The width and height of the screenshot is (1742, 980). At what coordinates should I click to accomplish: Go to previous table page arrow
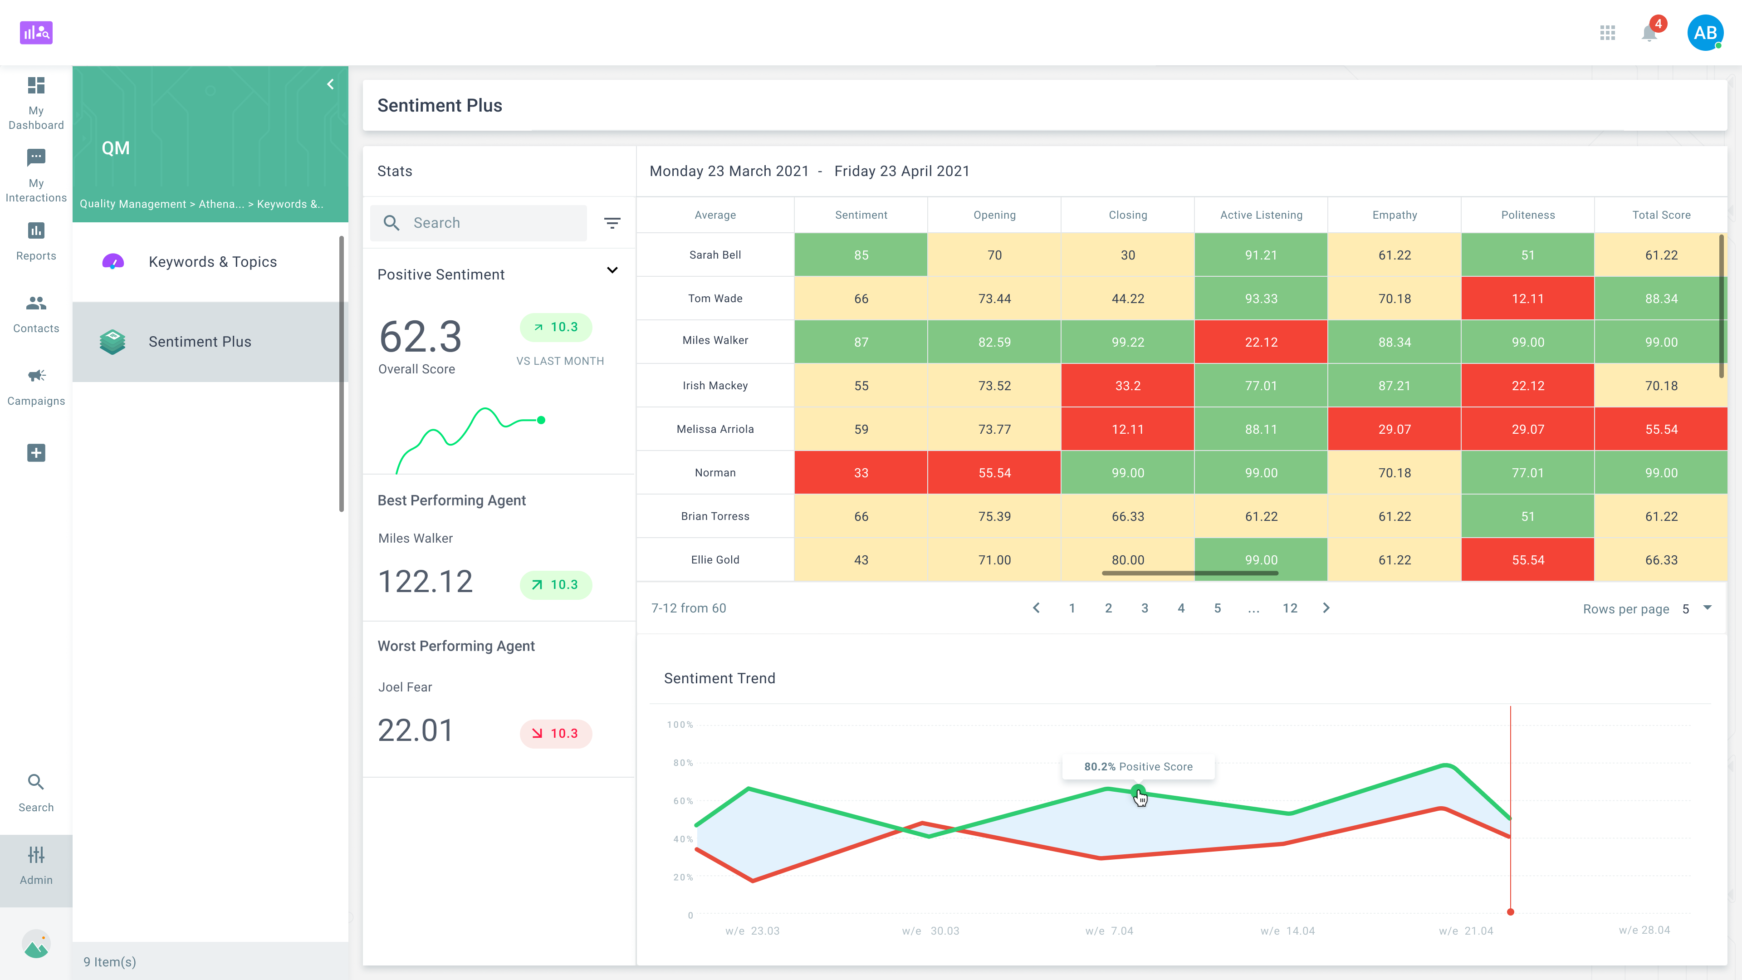coord(1036,608)
